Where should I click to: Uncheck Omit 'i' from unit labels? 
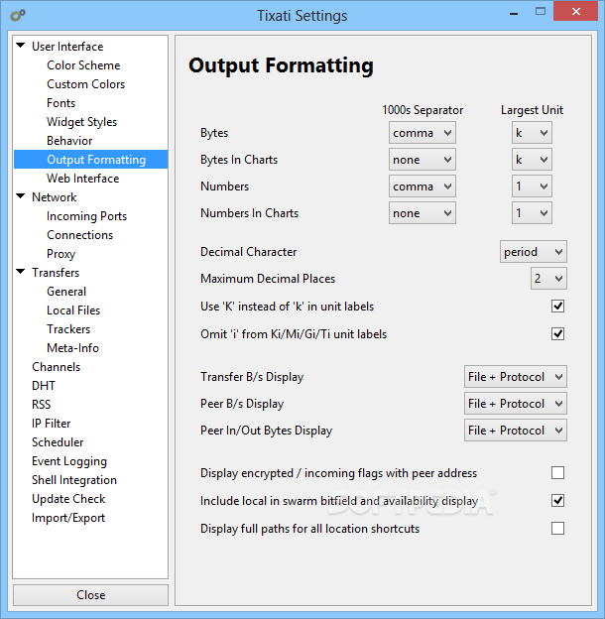[557, 334]
